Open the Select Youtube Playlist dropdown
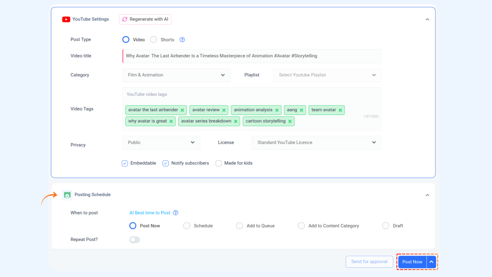 327,75
